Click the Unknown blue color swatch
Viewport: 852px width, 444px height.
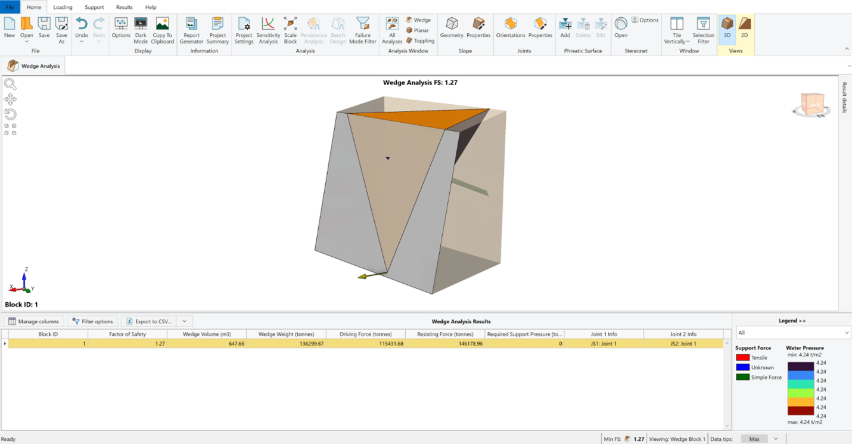pyautogui.click(x=742, y=367)
